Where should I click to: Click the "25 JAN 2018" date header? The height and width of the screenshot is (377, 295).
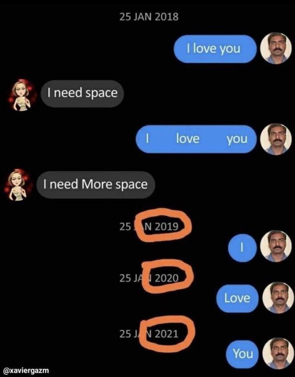149,17
